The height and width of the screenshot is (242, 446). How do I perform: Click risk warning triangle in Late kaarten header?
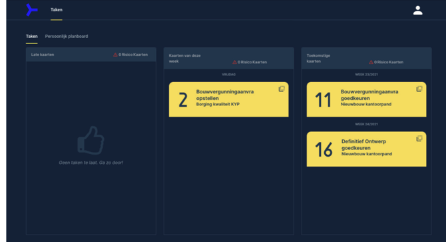pos(115,55)
